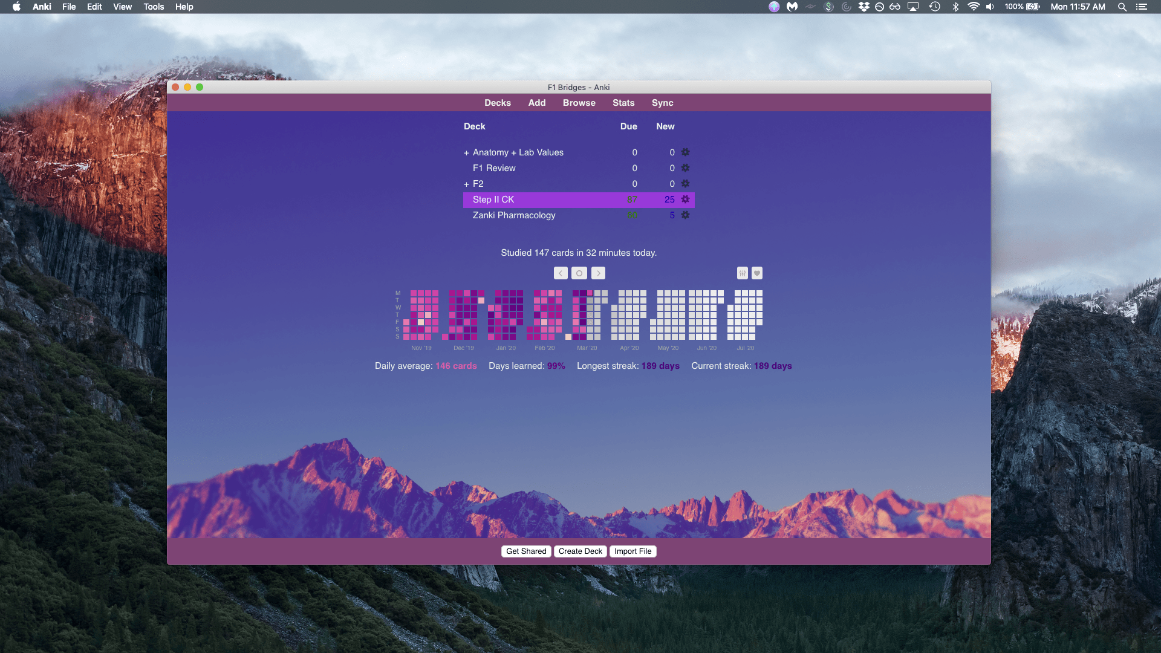1161x653 pixels.
Task: Expand the F2 deck tree
Action: point(466,184)
